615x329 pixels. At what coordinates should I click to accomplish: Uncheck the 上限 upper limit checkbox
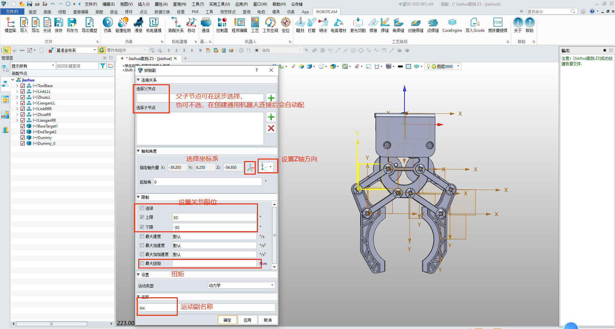pyautogui.click(x=142, y=217)
